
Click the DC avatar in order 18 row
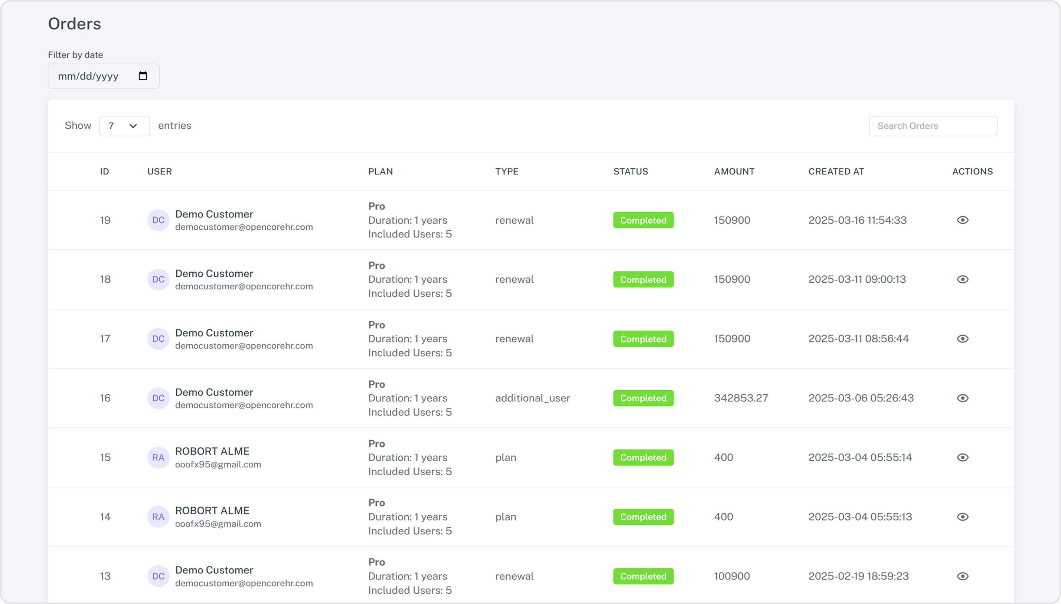[158, 279]
